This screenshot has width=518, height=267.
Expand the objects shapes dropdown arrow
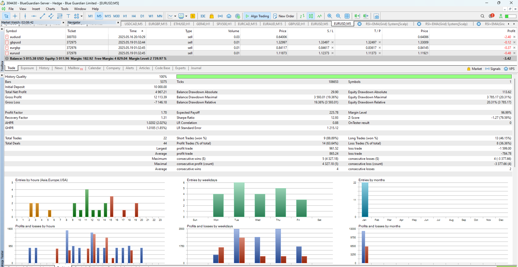(x=81, y=16)
